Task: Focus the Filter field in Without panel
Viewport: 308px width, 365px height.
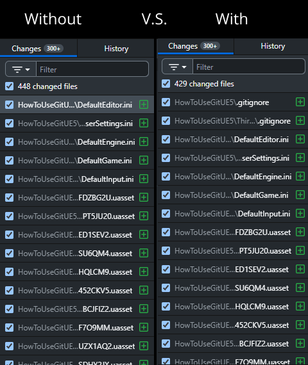Action: click(x=92, y=69)
